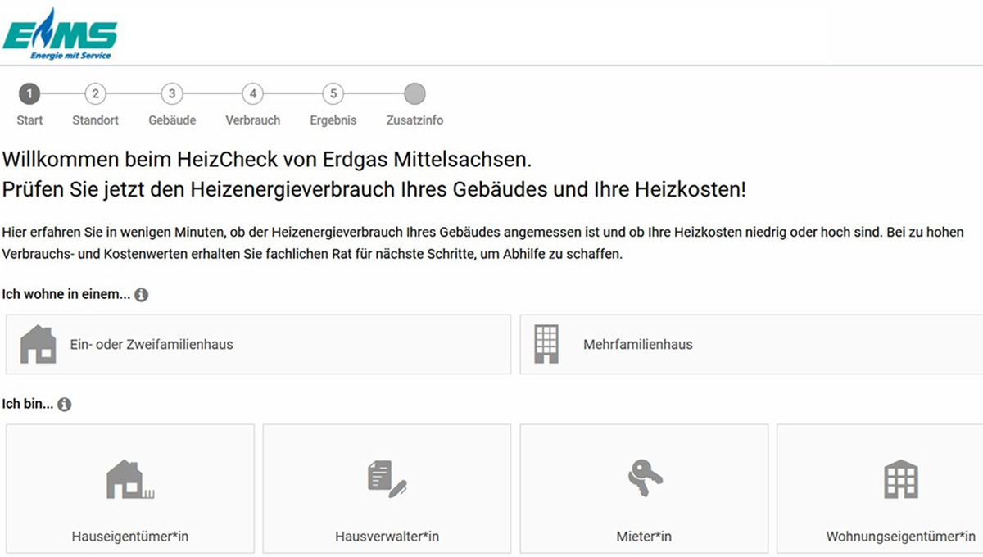Go to step 5 Ergebnis circle
The height and width of the screenshot is (557, 983).
333,93
